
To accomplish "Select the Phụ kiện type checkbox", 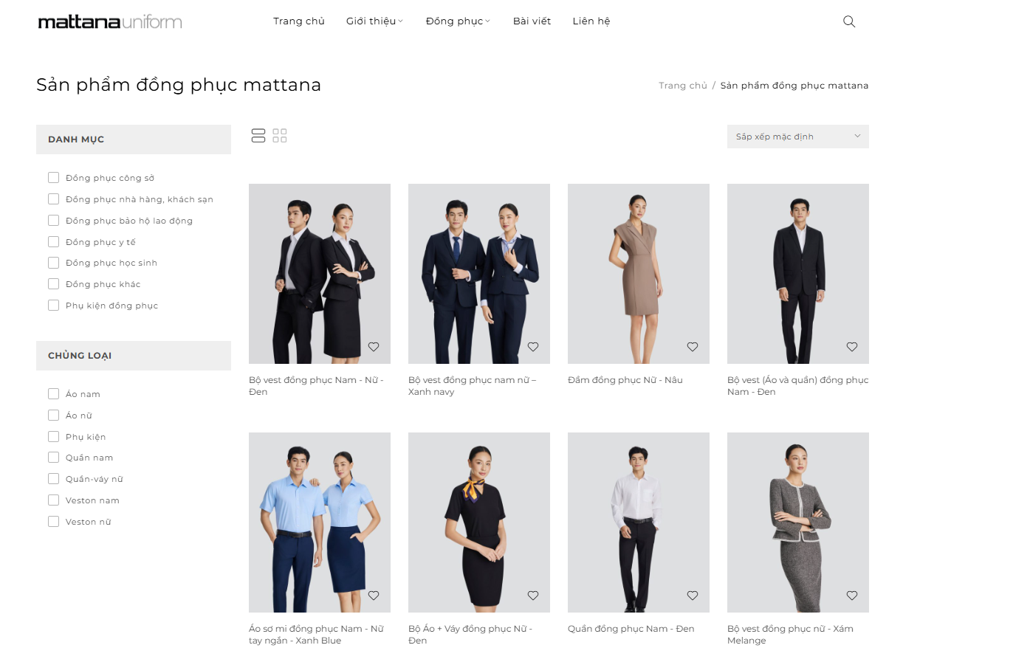I will [x=53, y=436].
